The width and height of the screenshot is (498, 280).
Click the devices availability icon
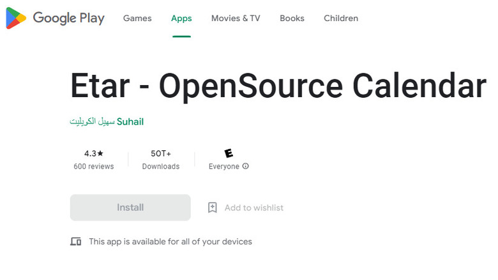tap(75, 242)
